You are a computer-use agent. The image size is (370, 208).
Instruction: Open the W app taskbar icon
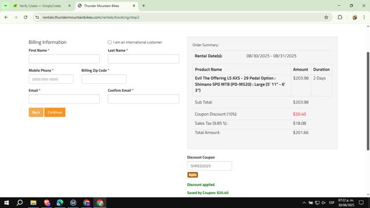pyautogui.click(x=73, y=203)
